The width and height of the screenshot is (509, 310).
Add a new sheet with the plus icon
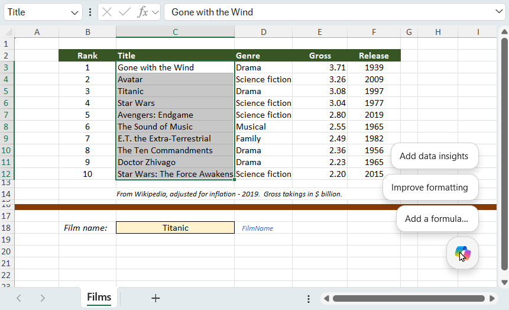pos(155,298)
